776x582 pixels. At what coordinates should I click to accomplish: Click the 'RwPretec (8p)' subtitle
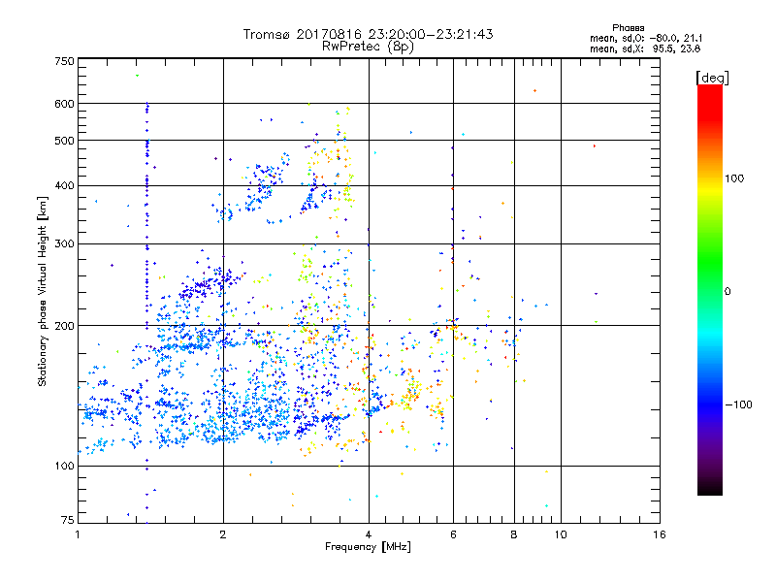pos(368,47)
